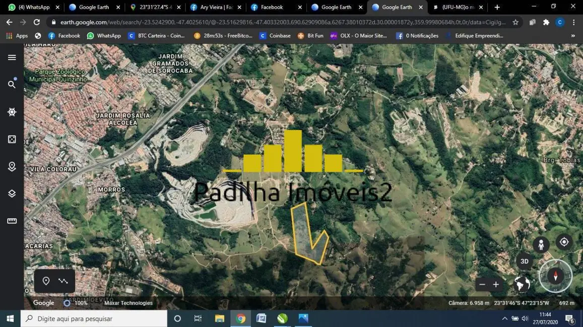Open Google Earth search

coord(12,84)
